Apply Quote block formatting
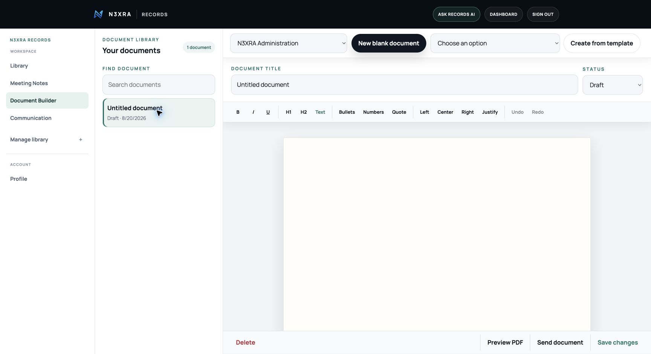 coord(399,112)
